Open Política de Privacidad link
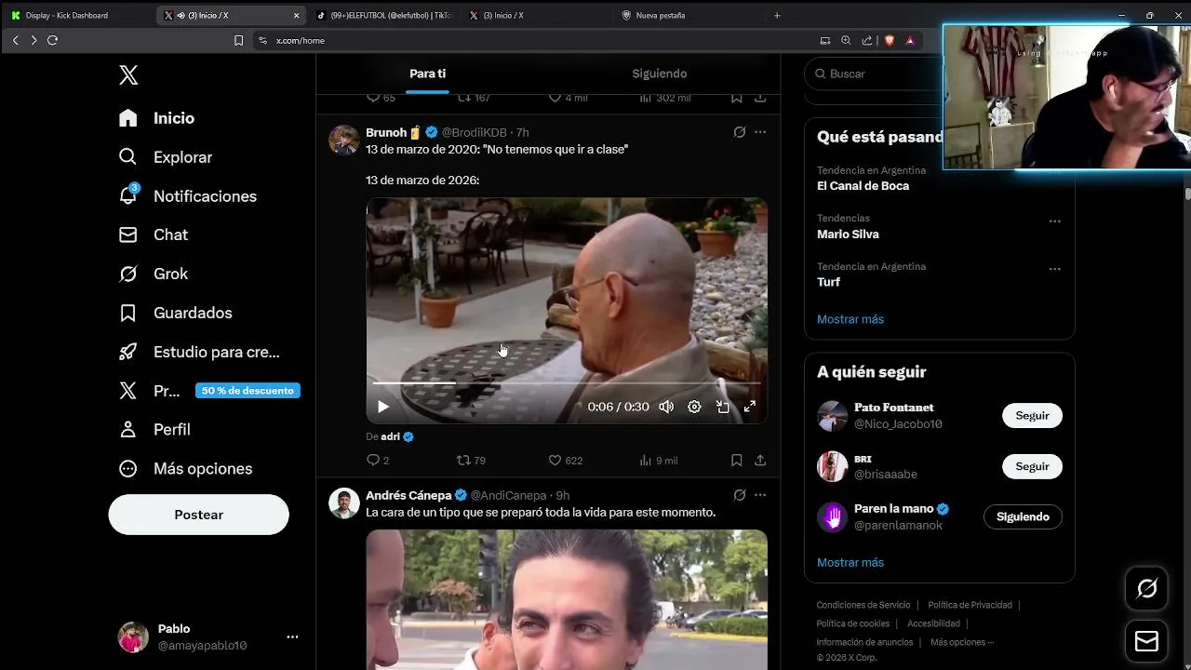The width and height of the screenshot is (1191, 670). tap(970, 605)
